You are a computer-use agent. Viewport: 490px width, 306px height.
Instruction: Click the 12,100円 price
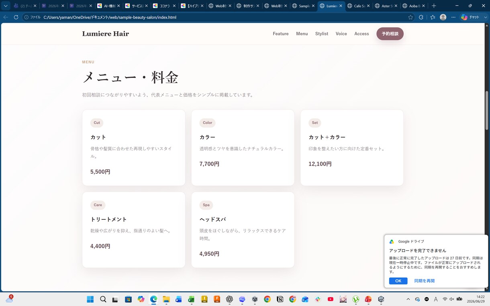click(x=320, y=164)
